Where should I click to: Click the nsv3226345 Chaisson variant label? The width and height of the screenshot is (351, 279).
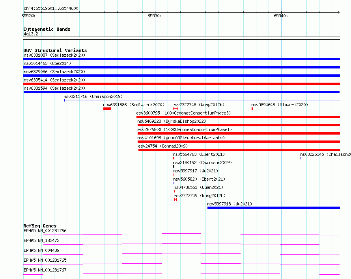(x=325, y=154)
